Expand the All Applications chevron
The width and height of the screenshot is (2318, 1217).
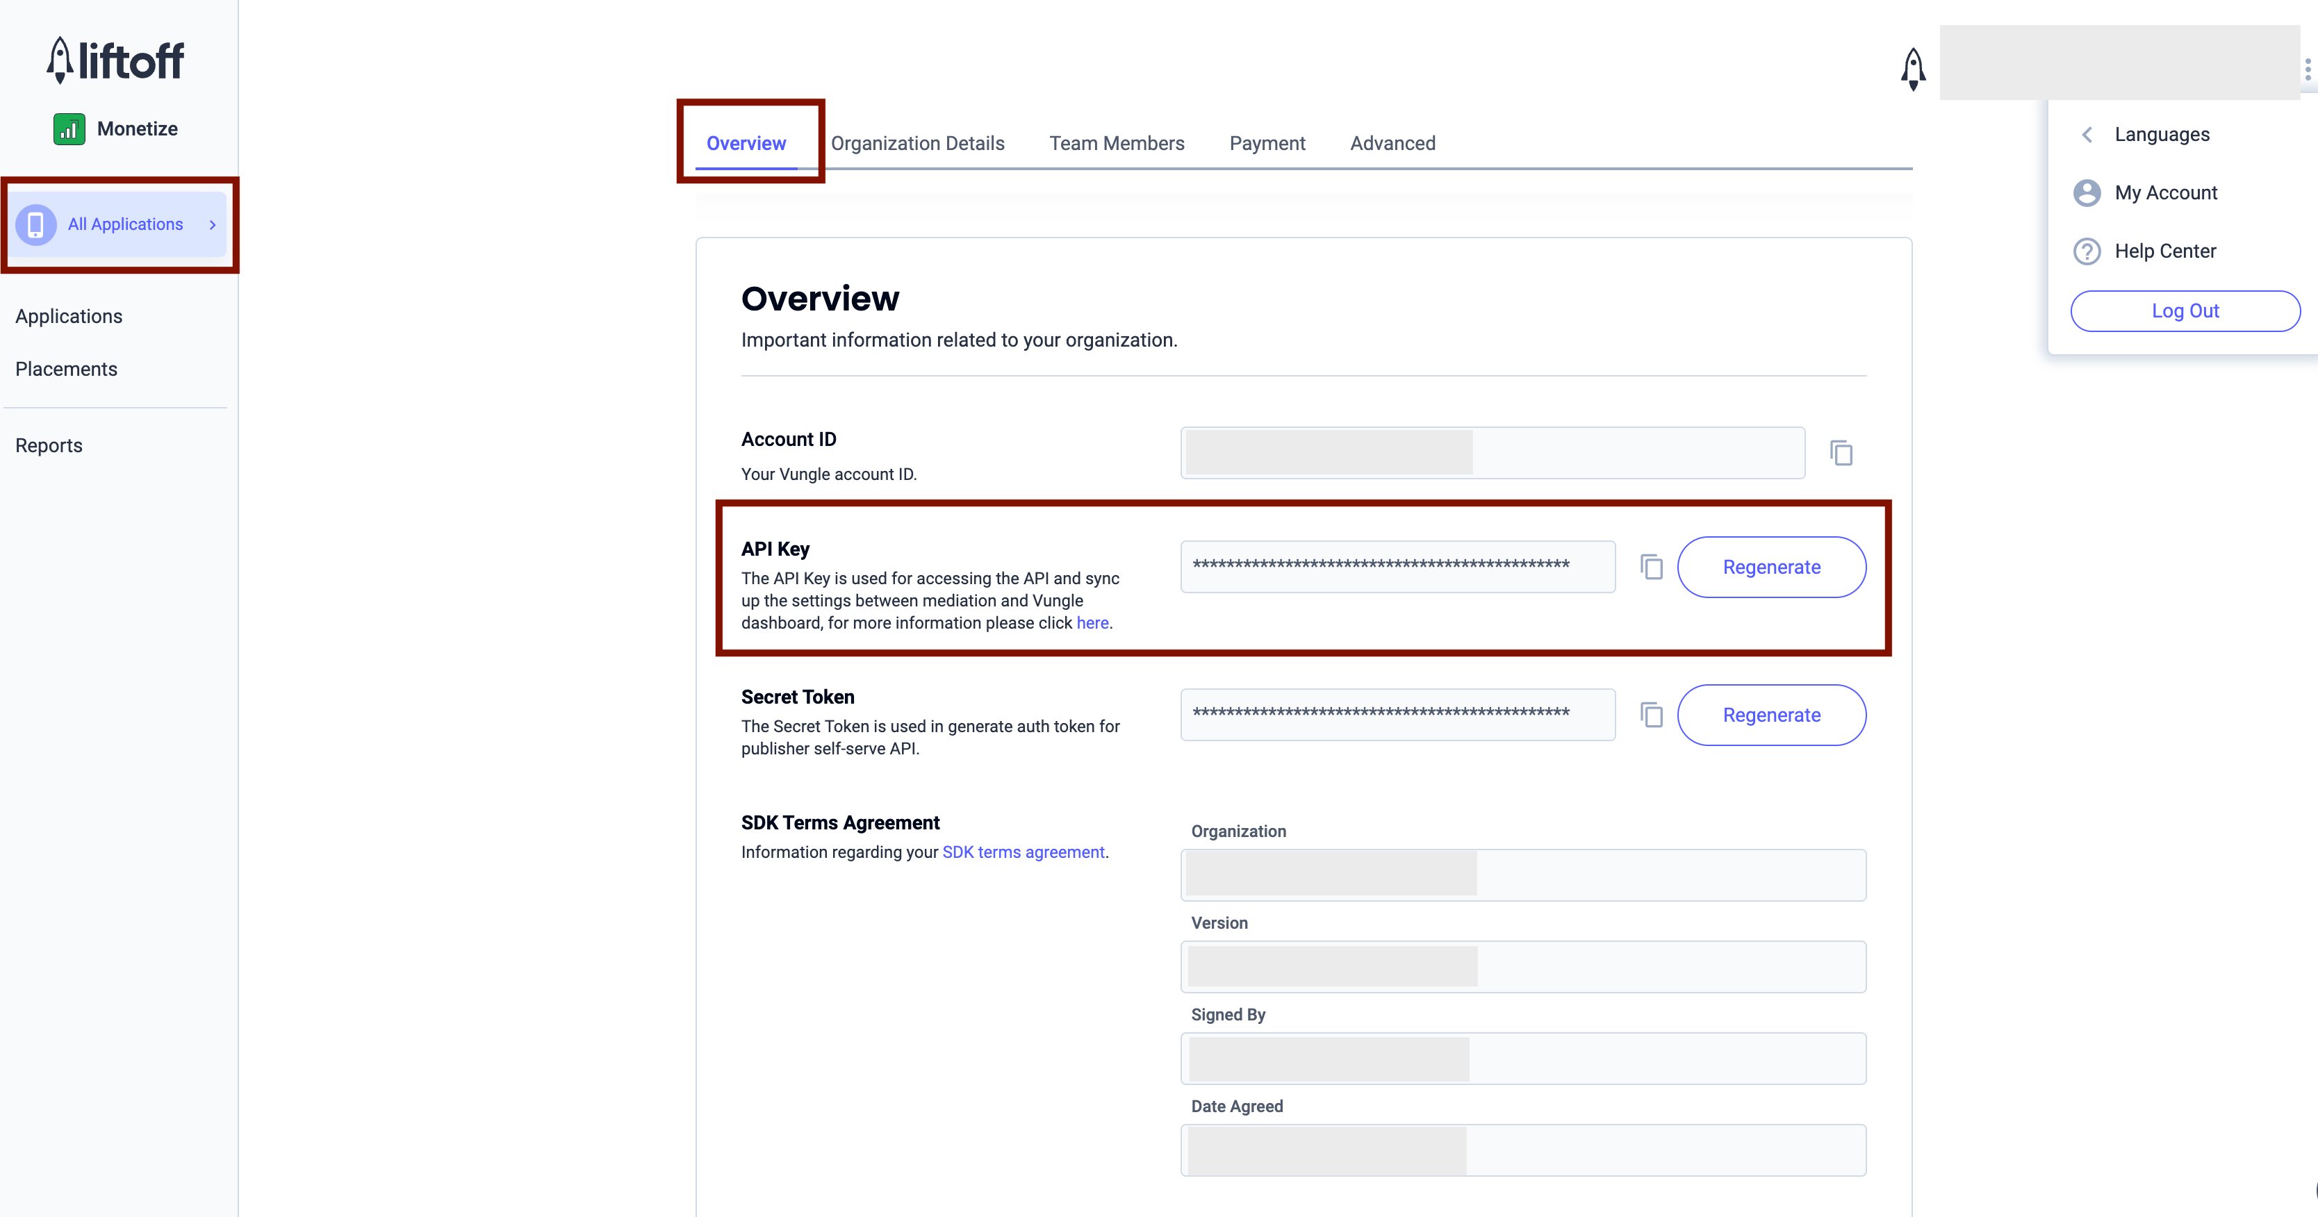pyautogui.click(x=213, y=225)
